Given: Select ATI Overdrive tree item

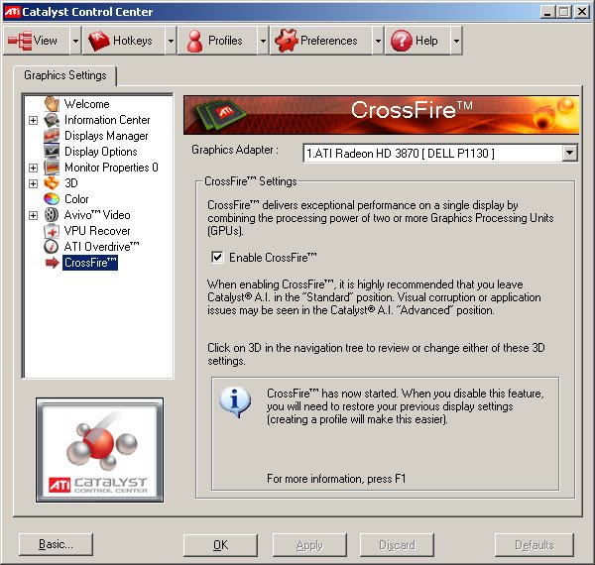Looking at the screenshot, I should tap(101, 247).
